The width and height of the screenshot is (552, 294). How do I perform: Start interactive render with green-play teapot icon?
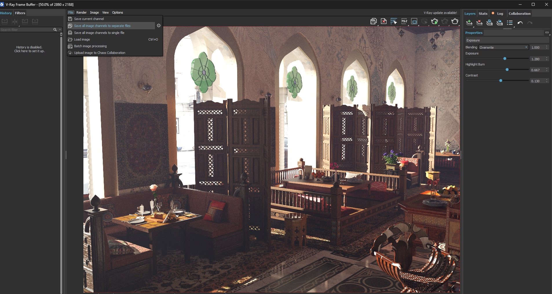tap(434, 21)
